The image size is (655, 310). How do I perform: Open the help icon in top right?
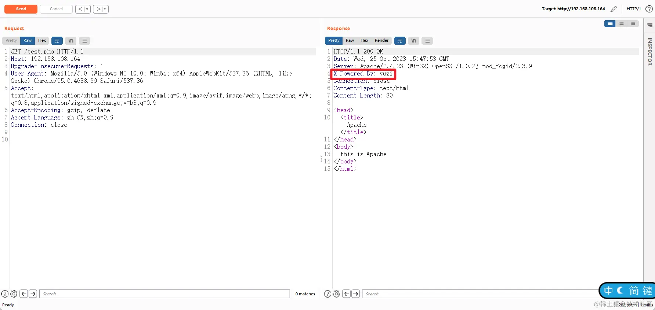click(649, 9)
